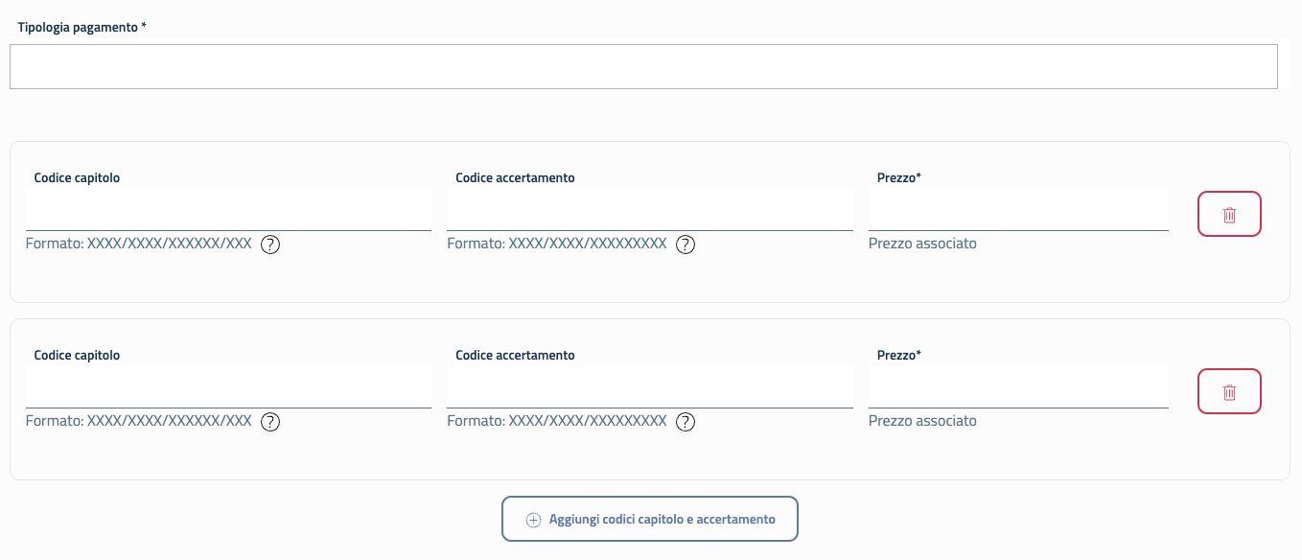
Task: Click the second row Codice accertamento label
Action: (515, 355)
